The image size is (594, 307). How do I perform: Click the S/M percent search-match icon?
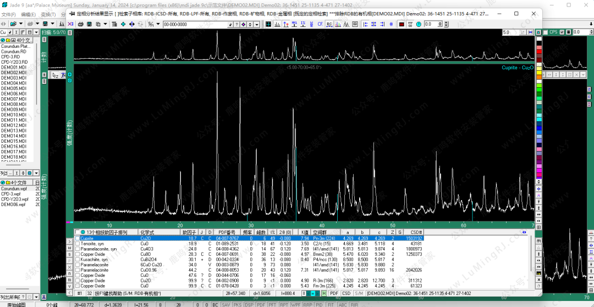[x=151, y=24]
